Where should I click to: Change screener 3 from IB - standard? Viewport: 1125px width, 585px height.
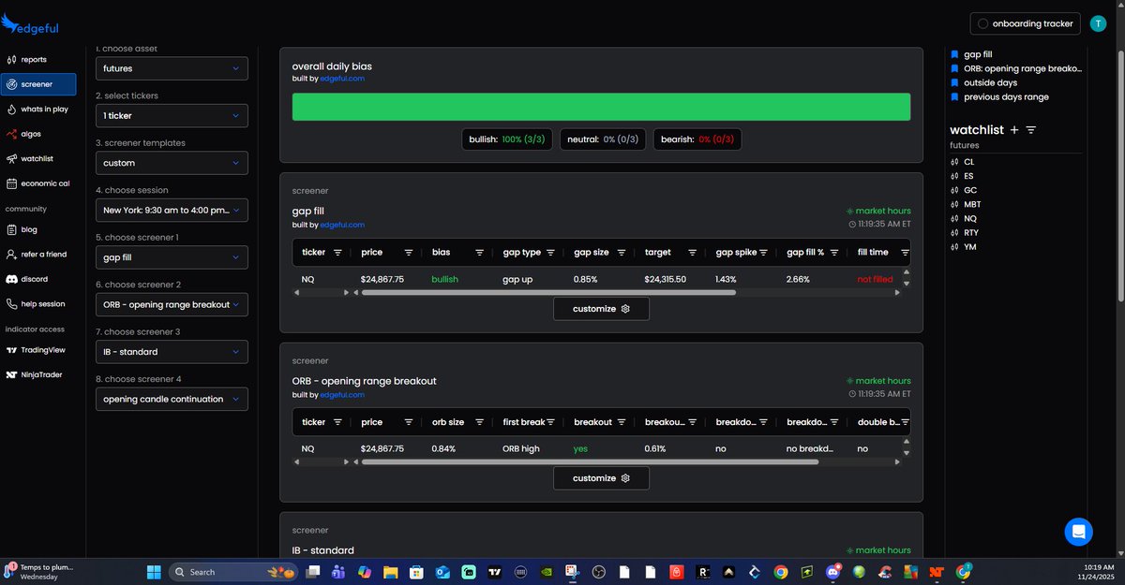[171, 351]
